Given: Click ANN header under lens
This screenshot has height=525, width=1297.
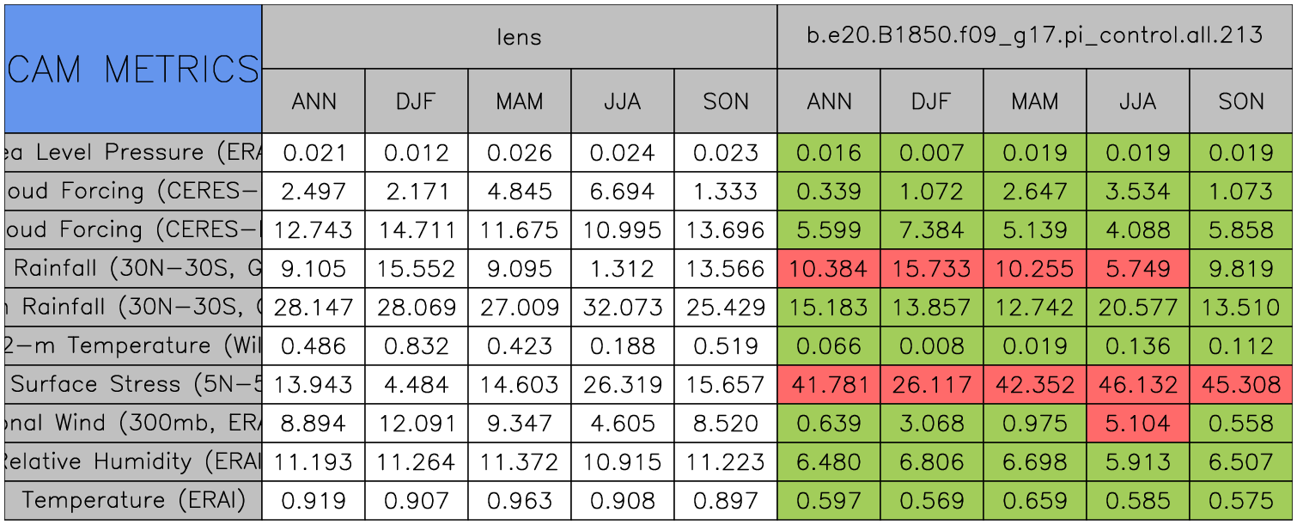Looking at the screenshot, I should pos(314,101).
